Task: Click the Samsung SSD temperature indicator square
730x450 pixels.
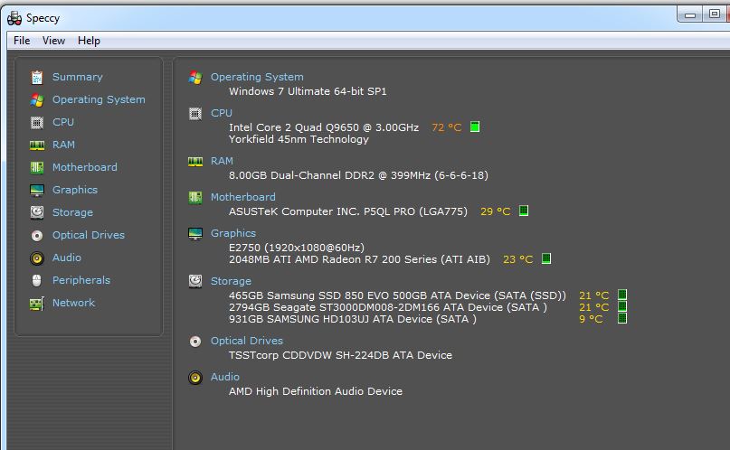Action: coord(621,295)
